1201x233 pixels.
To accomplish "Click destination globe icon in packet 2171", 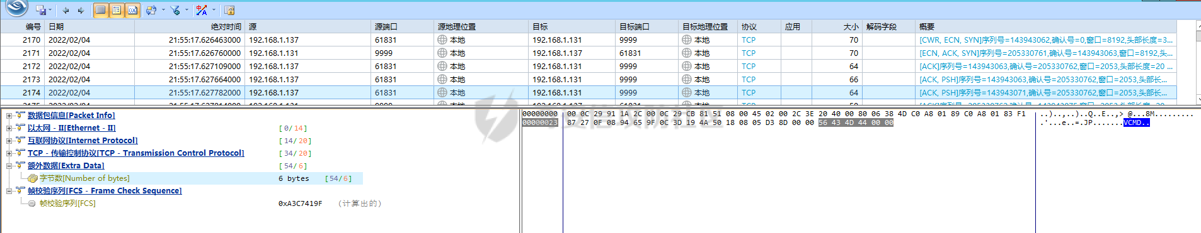I will click(x=687, y=53).
